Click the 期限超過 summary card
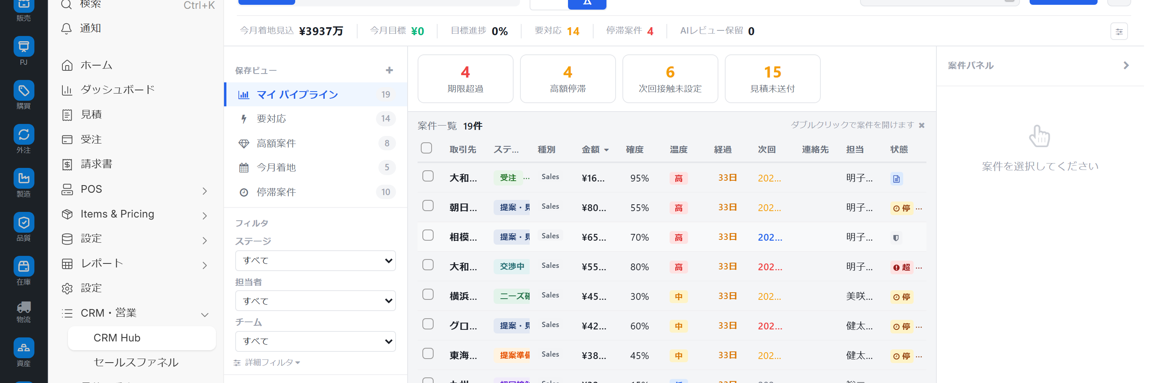This screenshot has width=1152, height=383. 465,79
